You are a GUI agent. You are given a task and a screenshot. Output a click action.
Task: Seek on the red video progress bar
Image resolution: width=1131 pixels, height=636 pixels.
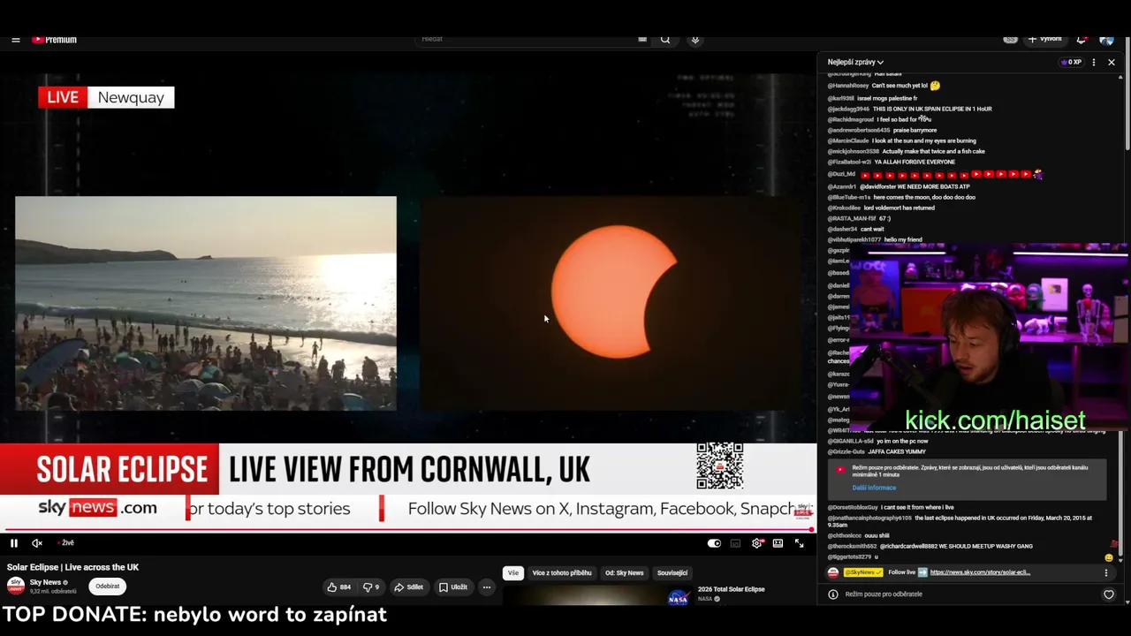pos(406,530)
